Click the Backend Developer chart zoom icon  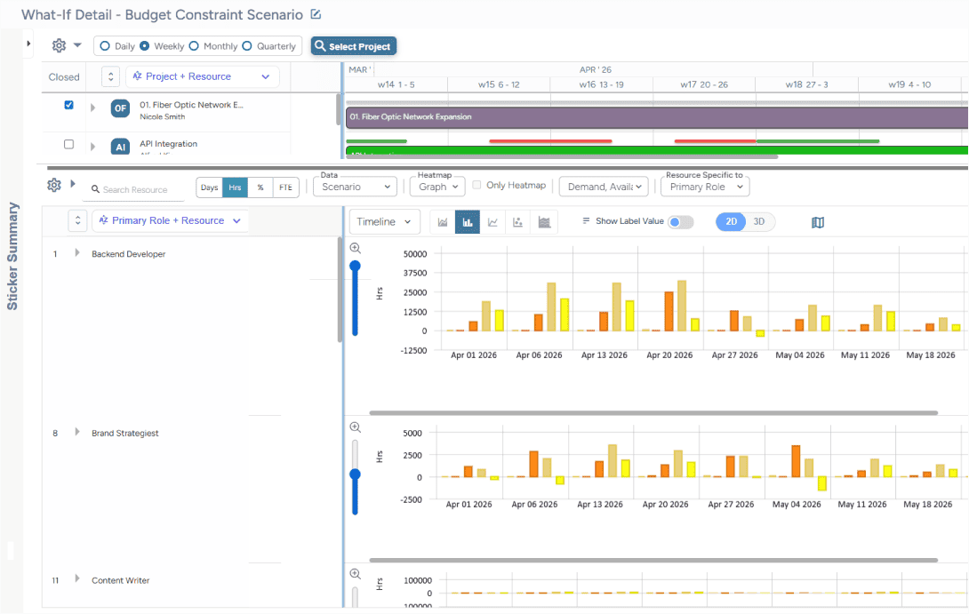(x=356, y=248)
